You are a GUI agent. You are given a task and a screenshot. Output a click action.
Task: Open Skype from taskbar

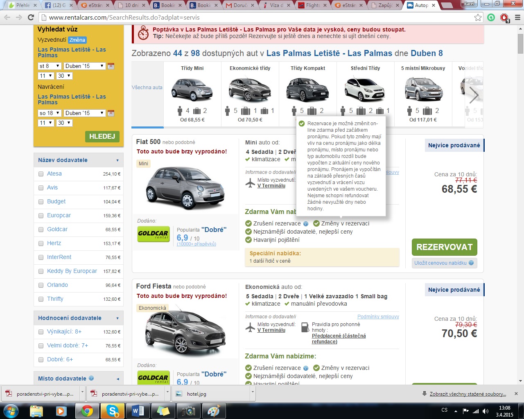coord(112,411)
